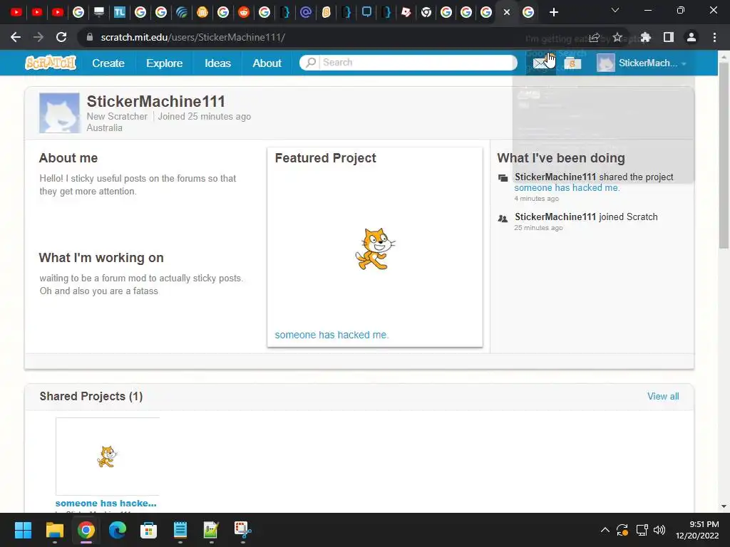Switch to the Chrome-logo tab
730x547 pixels.
426,12
